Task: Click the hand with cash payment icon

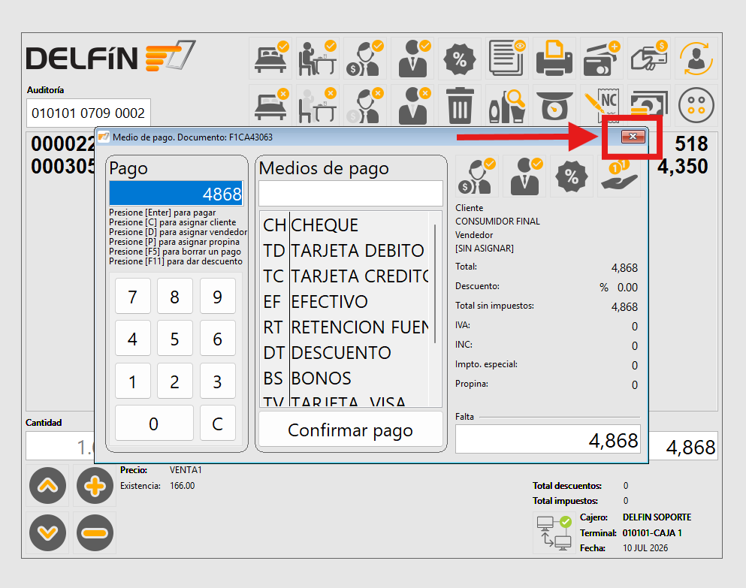Action: [x=649, y=59]
